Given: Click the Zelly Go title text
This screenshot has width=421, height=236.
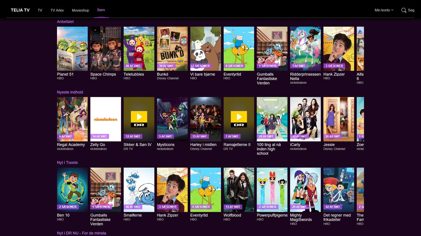Looking at the screenshot, I should click(x=98, y=145).
